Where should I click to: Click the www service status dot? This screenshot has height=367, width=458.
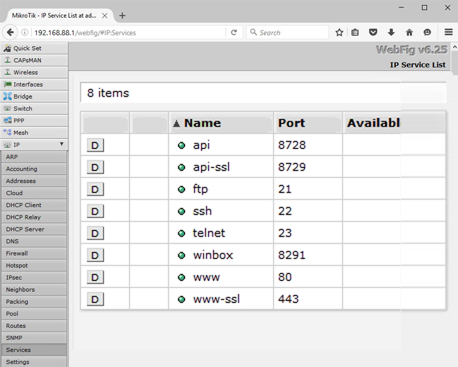pyautogui.click(x=181, y=277)
